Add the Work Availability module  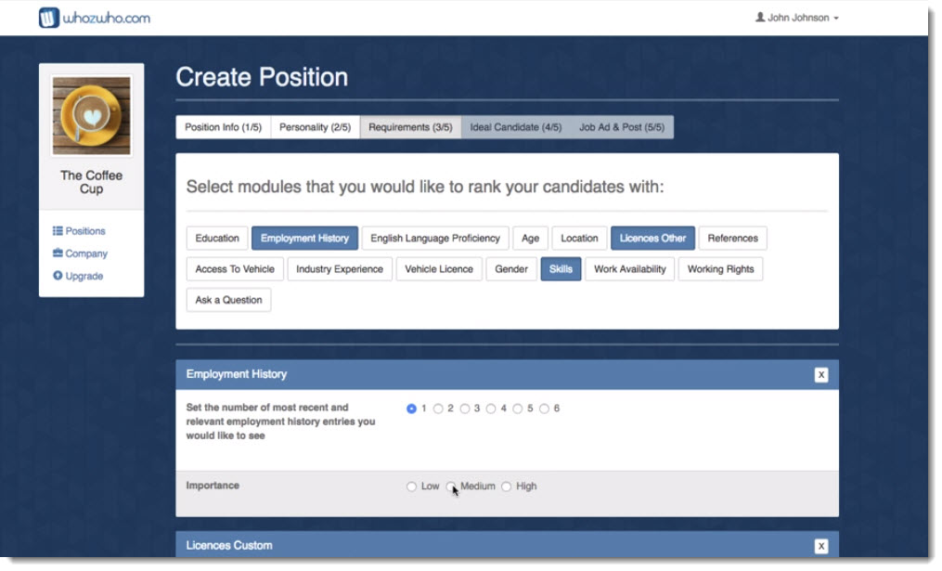click(x=629, y=269)
